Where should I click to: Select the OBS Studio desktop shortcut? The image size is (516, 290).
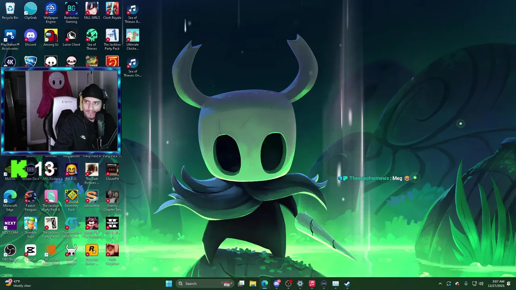click(10, 253)
